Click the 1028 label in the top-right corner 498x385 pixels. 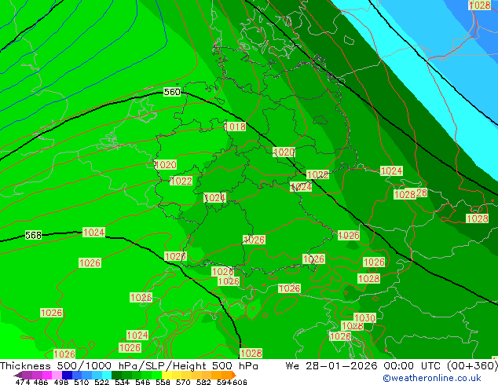tap(480, 5)
